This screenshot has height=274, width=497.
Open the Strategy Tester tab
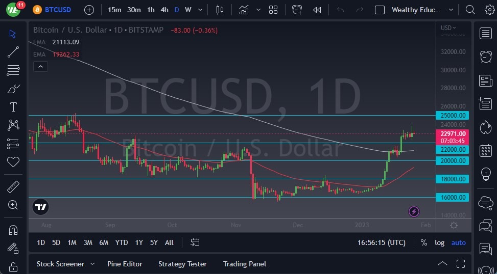click(182, 264)
